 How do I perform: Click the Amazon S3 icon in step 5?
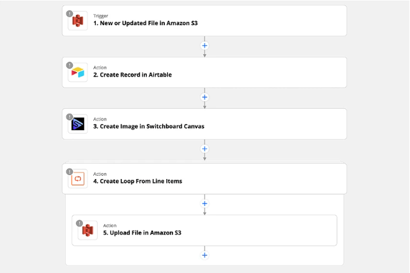coord(88,231)
